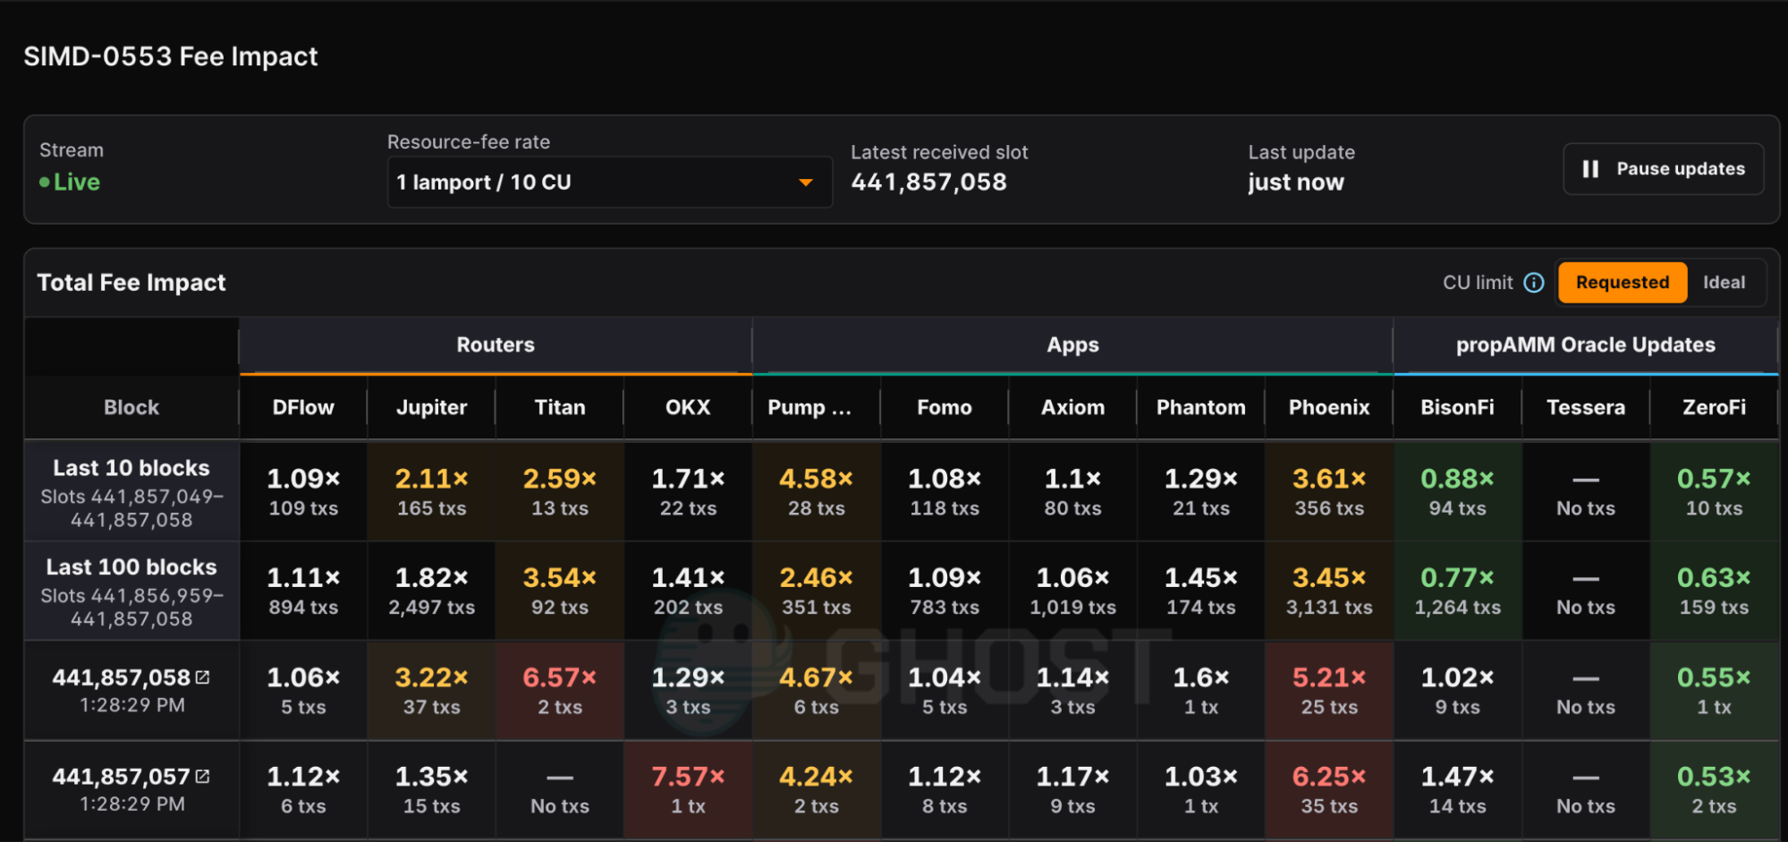The height and width of the screenshot is (842, 1788).
Task: Click the OKX column header
Action: (688, 408)
